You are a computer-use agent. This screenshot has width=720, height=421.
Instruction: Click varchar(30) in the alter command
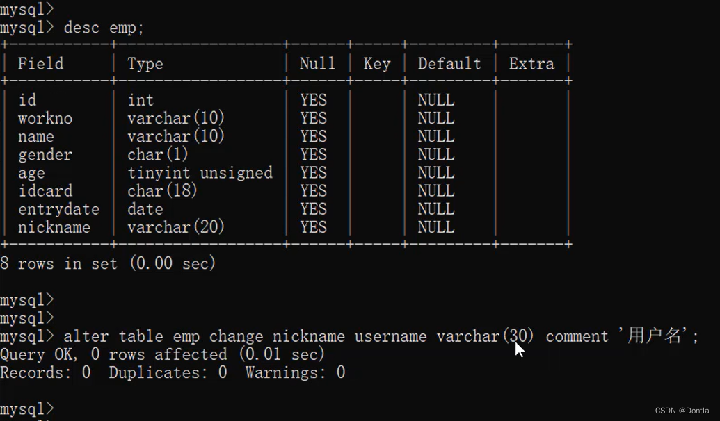pos(485,336)
